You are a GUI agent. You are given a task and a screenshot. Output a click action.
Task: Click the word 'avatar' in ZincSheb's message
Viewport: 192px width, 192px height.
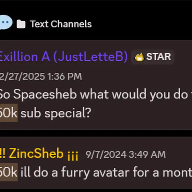click(111, 173)
